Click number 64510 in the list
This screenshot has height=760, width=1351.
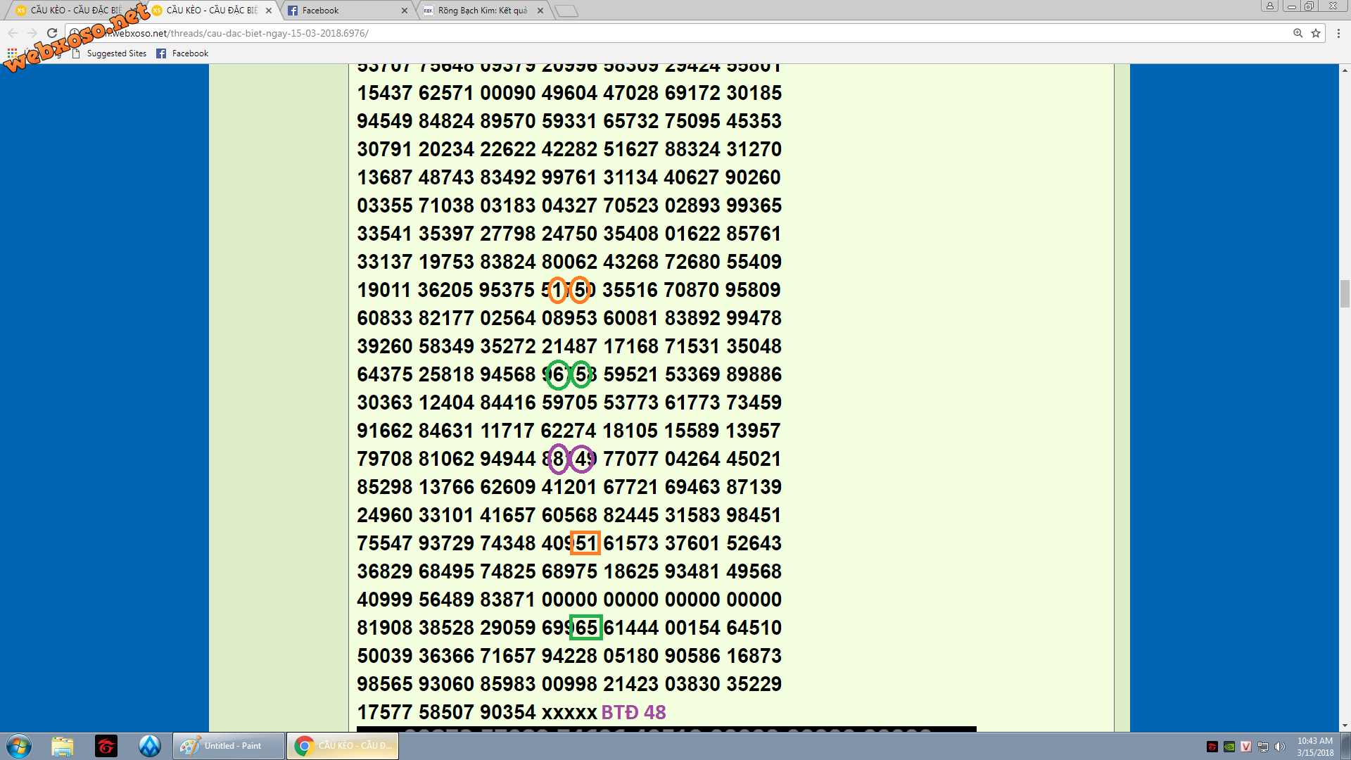[x=754, y=628]
